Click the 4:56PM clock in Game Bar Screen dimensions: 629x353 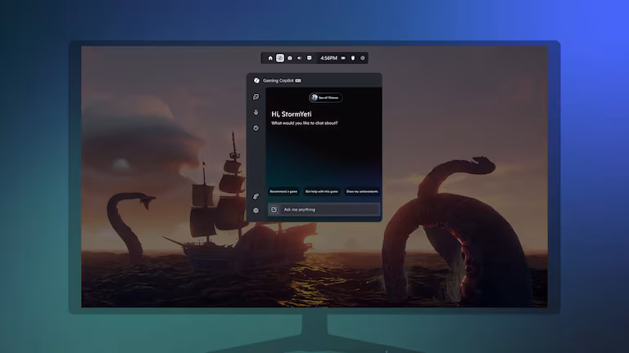coord(328,58)
